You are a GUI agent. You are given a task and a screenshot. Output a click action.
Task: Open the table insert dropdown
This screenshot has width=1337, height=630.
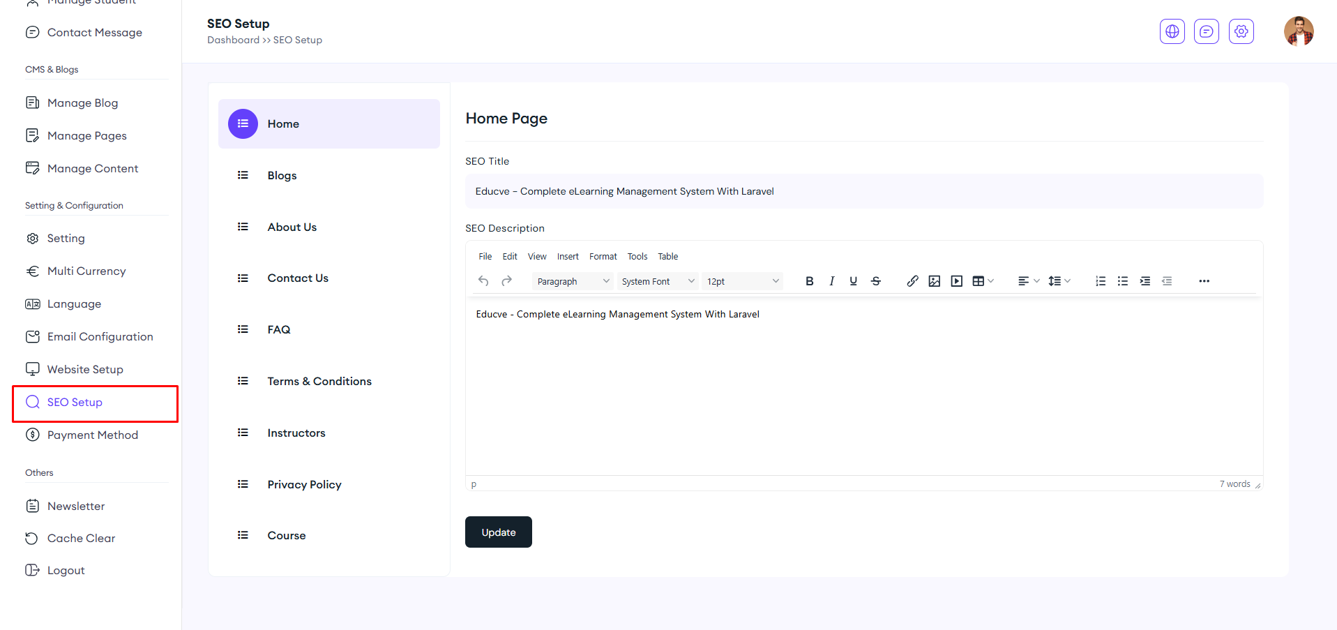983,281
